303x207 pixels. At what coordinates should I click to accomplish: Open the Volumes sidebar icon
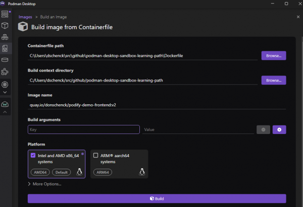(x=5, y=60)
